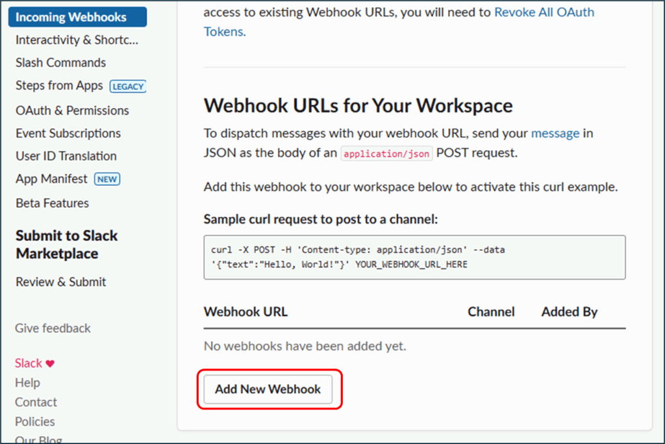
Task: Click the NEW badge beside App Manifest
Action: 107,179
